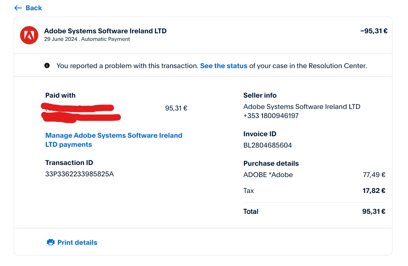The image size is (408, 266).
Task: Click the seller phone number +353 1800946197
Action: (x=271, y=116)
